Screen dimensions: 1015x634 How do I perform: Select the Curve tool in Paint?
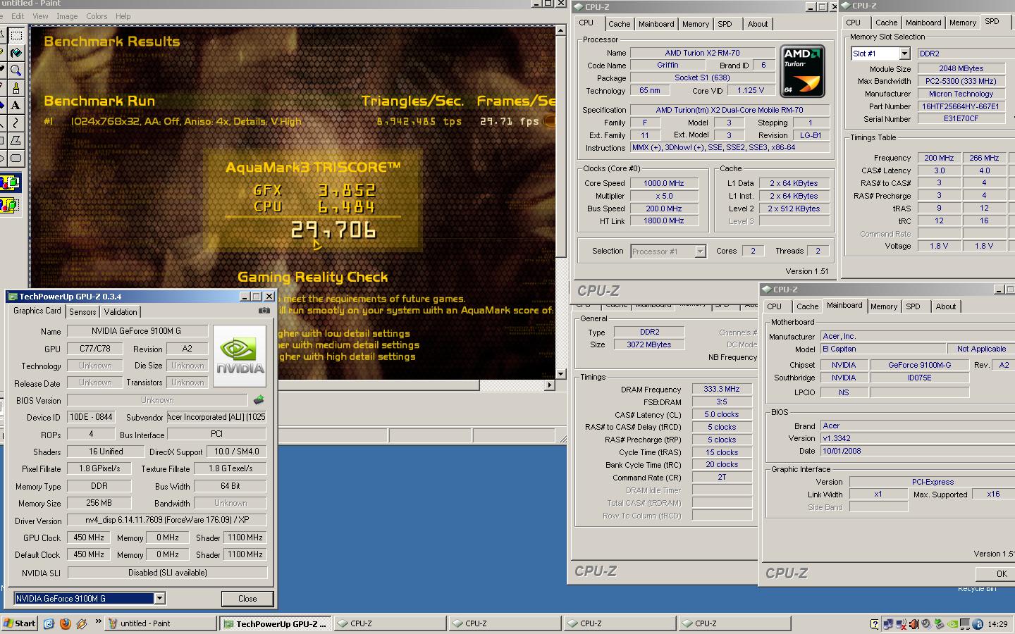click(16, 123)
